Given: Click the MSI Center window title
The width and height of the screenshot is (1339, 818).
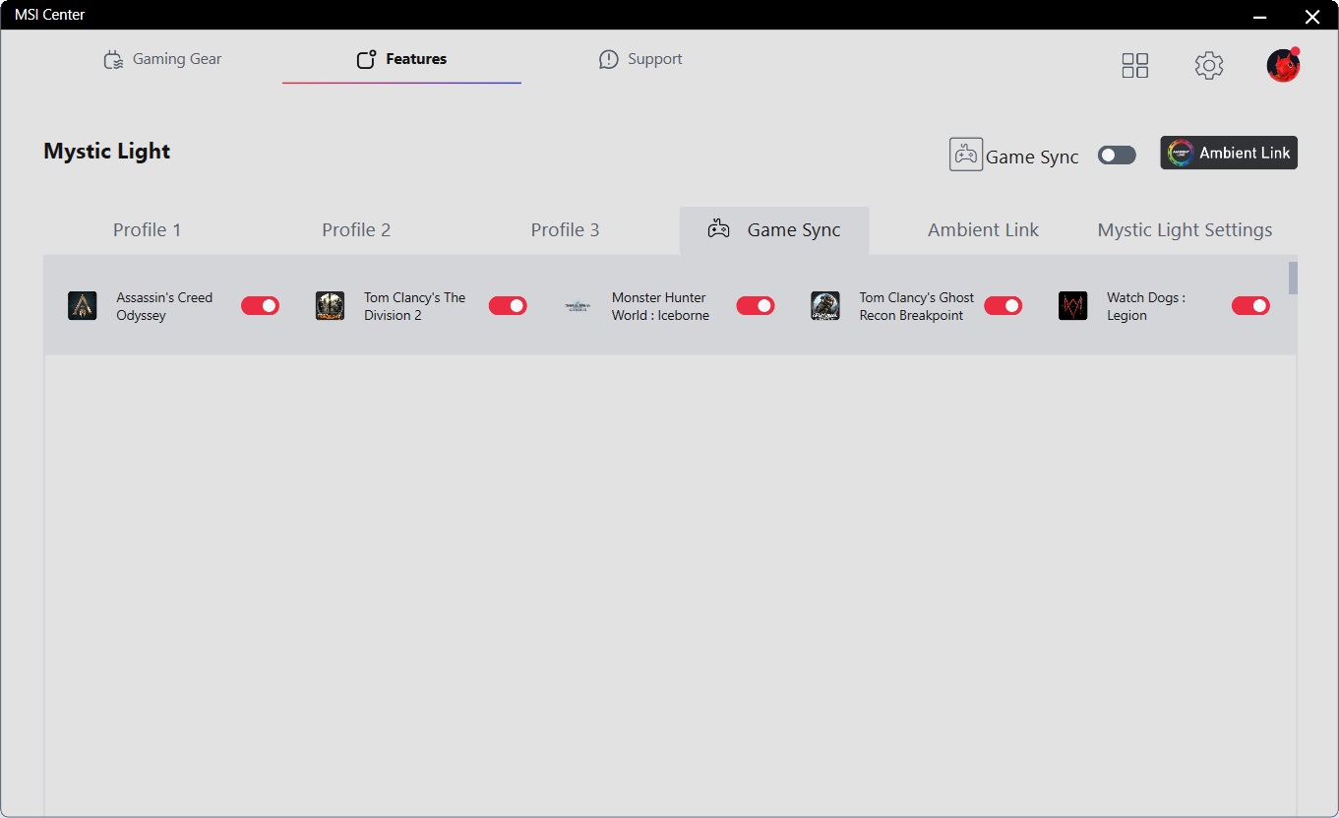Looking at the screenshot, I should click(x=49, y=15).
